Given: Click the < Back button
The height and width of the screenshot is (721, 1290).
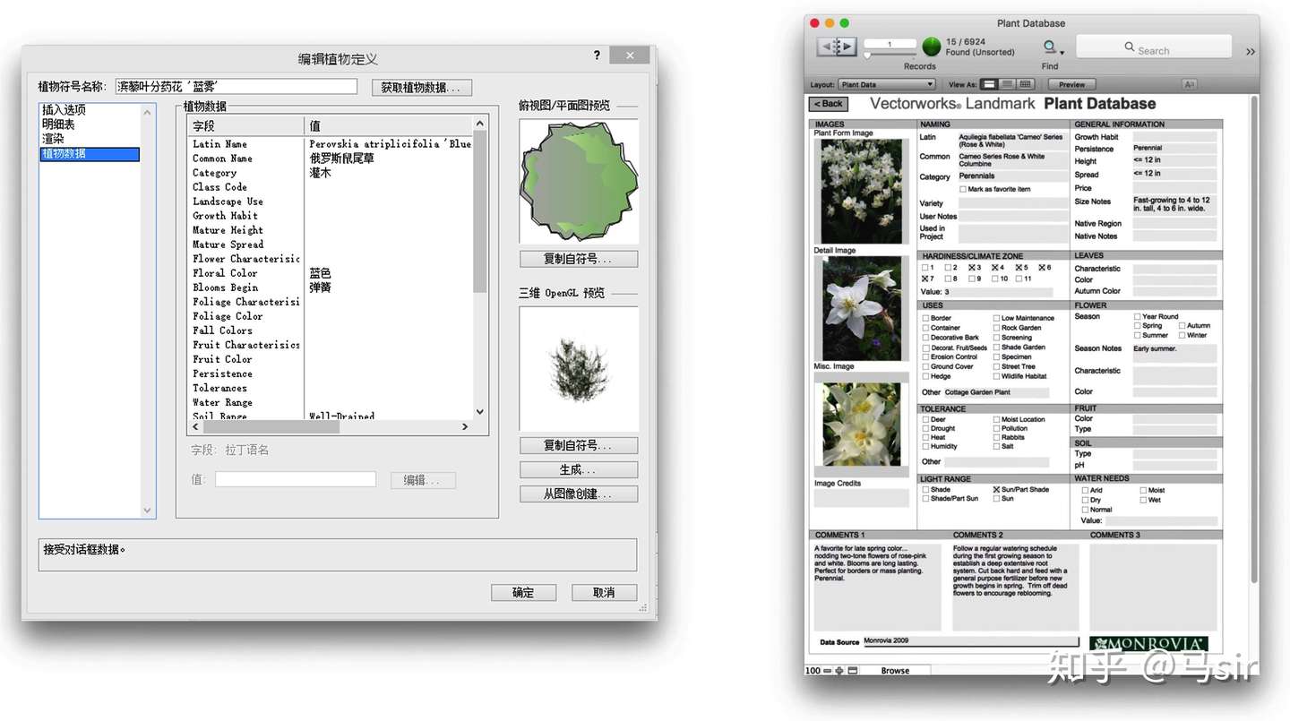Looking at the screenshot, I should click(830, 104).
